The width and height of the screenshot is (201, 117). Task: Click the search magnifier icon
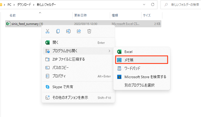[166, 5]
